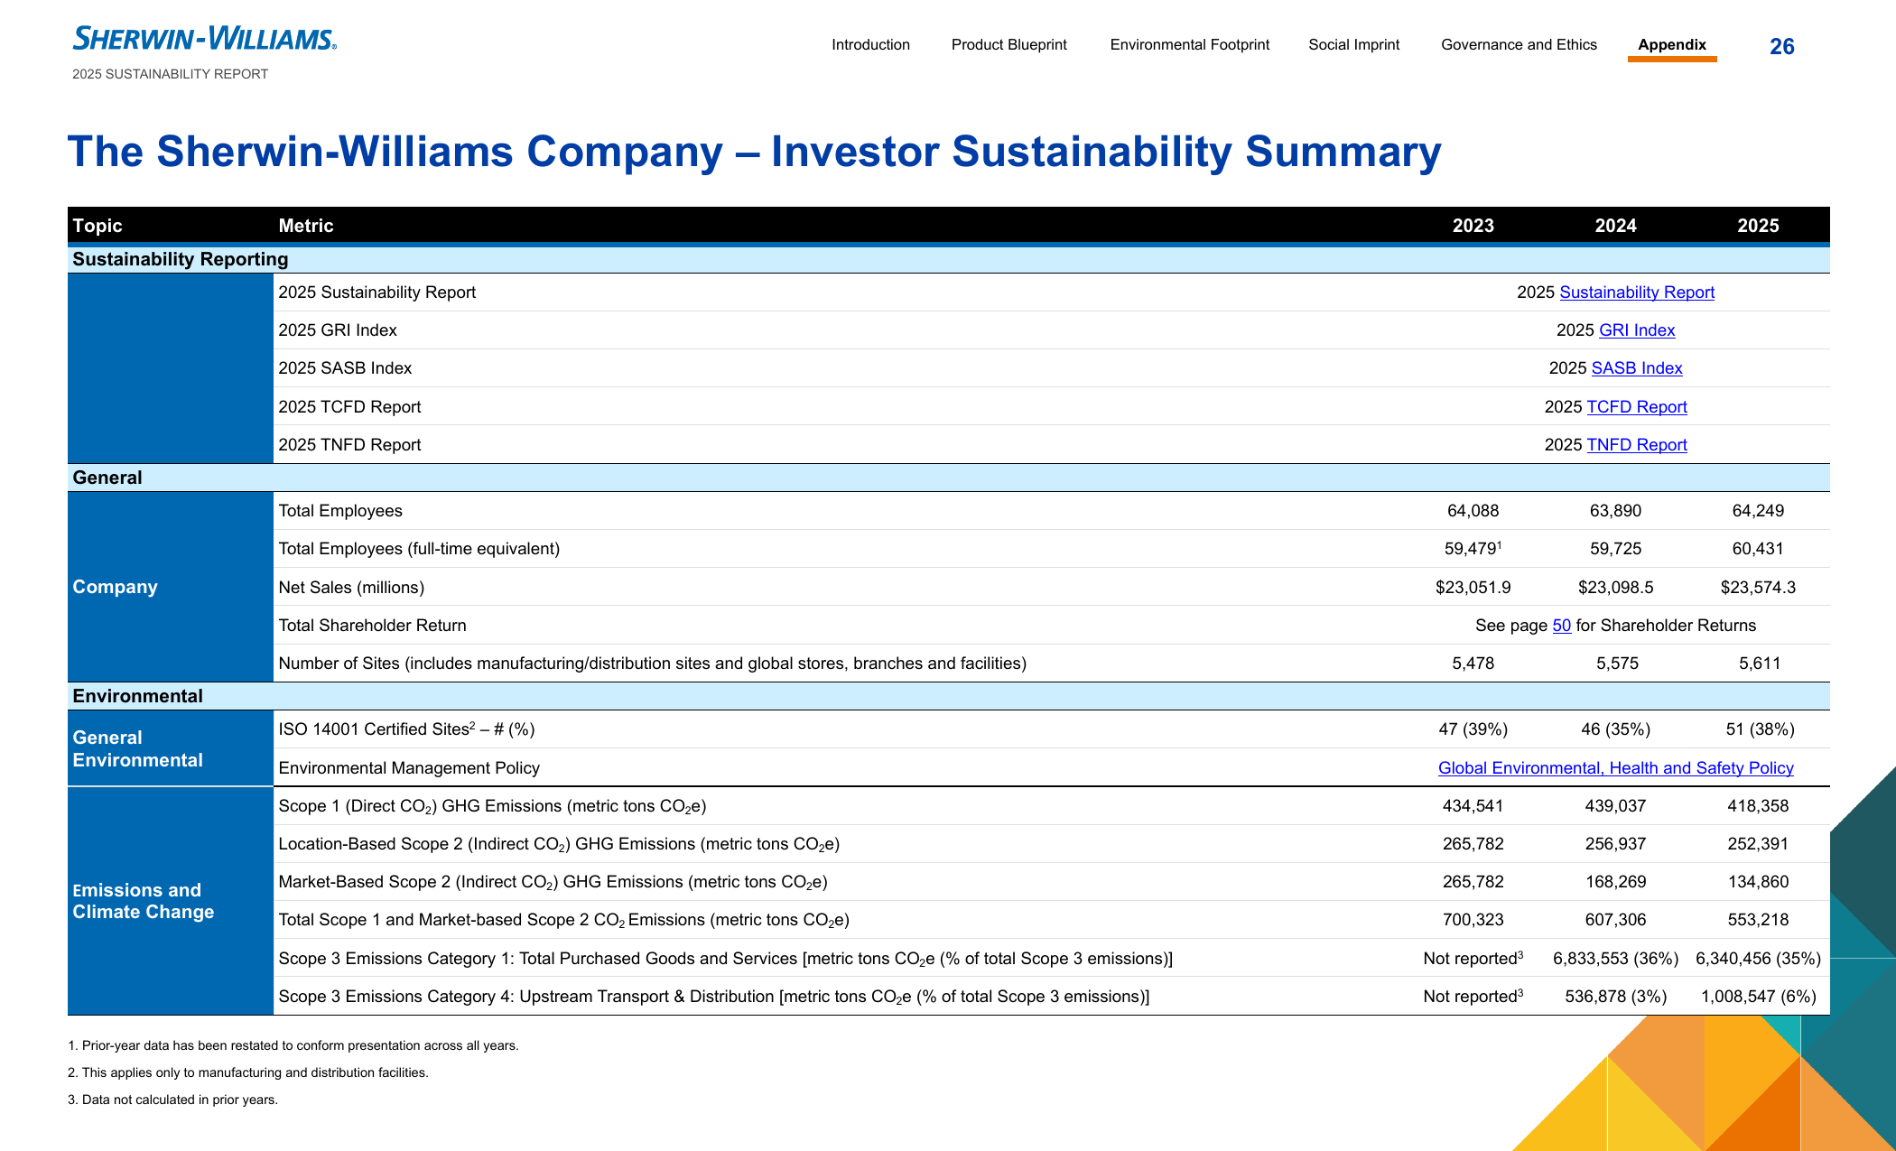This screenshot has height=1151, width=1896.
Task: Click the page 50 Shareholder Returns link
Action: [1562, 626]
